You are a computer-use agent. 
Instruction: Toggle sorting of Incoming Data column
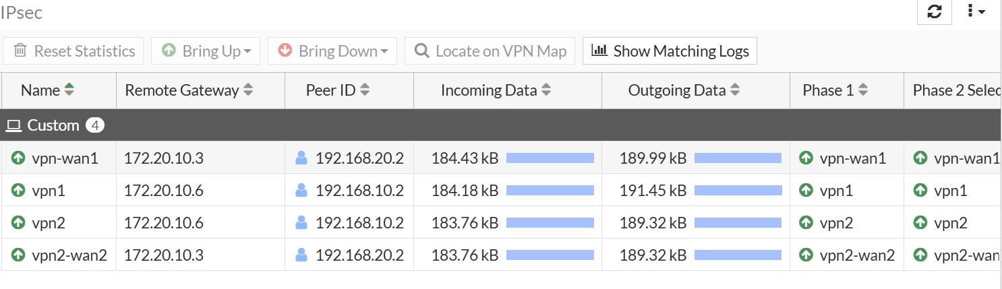[546, 90]
